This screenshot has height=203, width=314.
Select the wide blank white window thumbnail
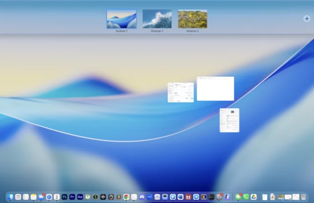pos(215,88)
